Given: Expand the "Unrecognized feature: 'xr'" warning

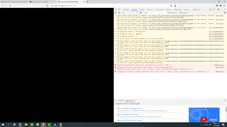Looking at the screenshot, I should (x=117, y=36).
